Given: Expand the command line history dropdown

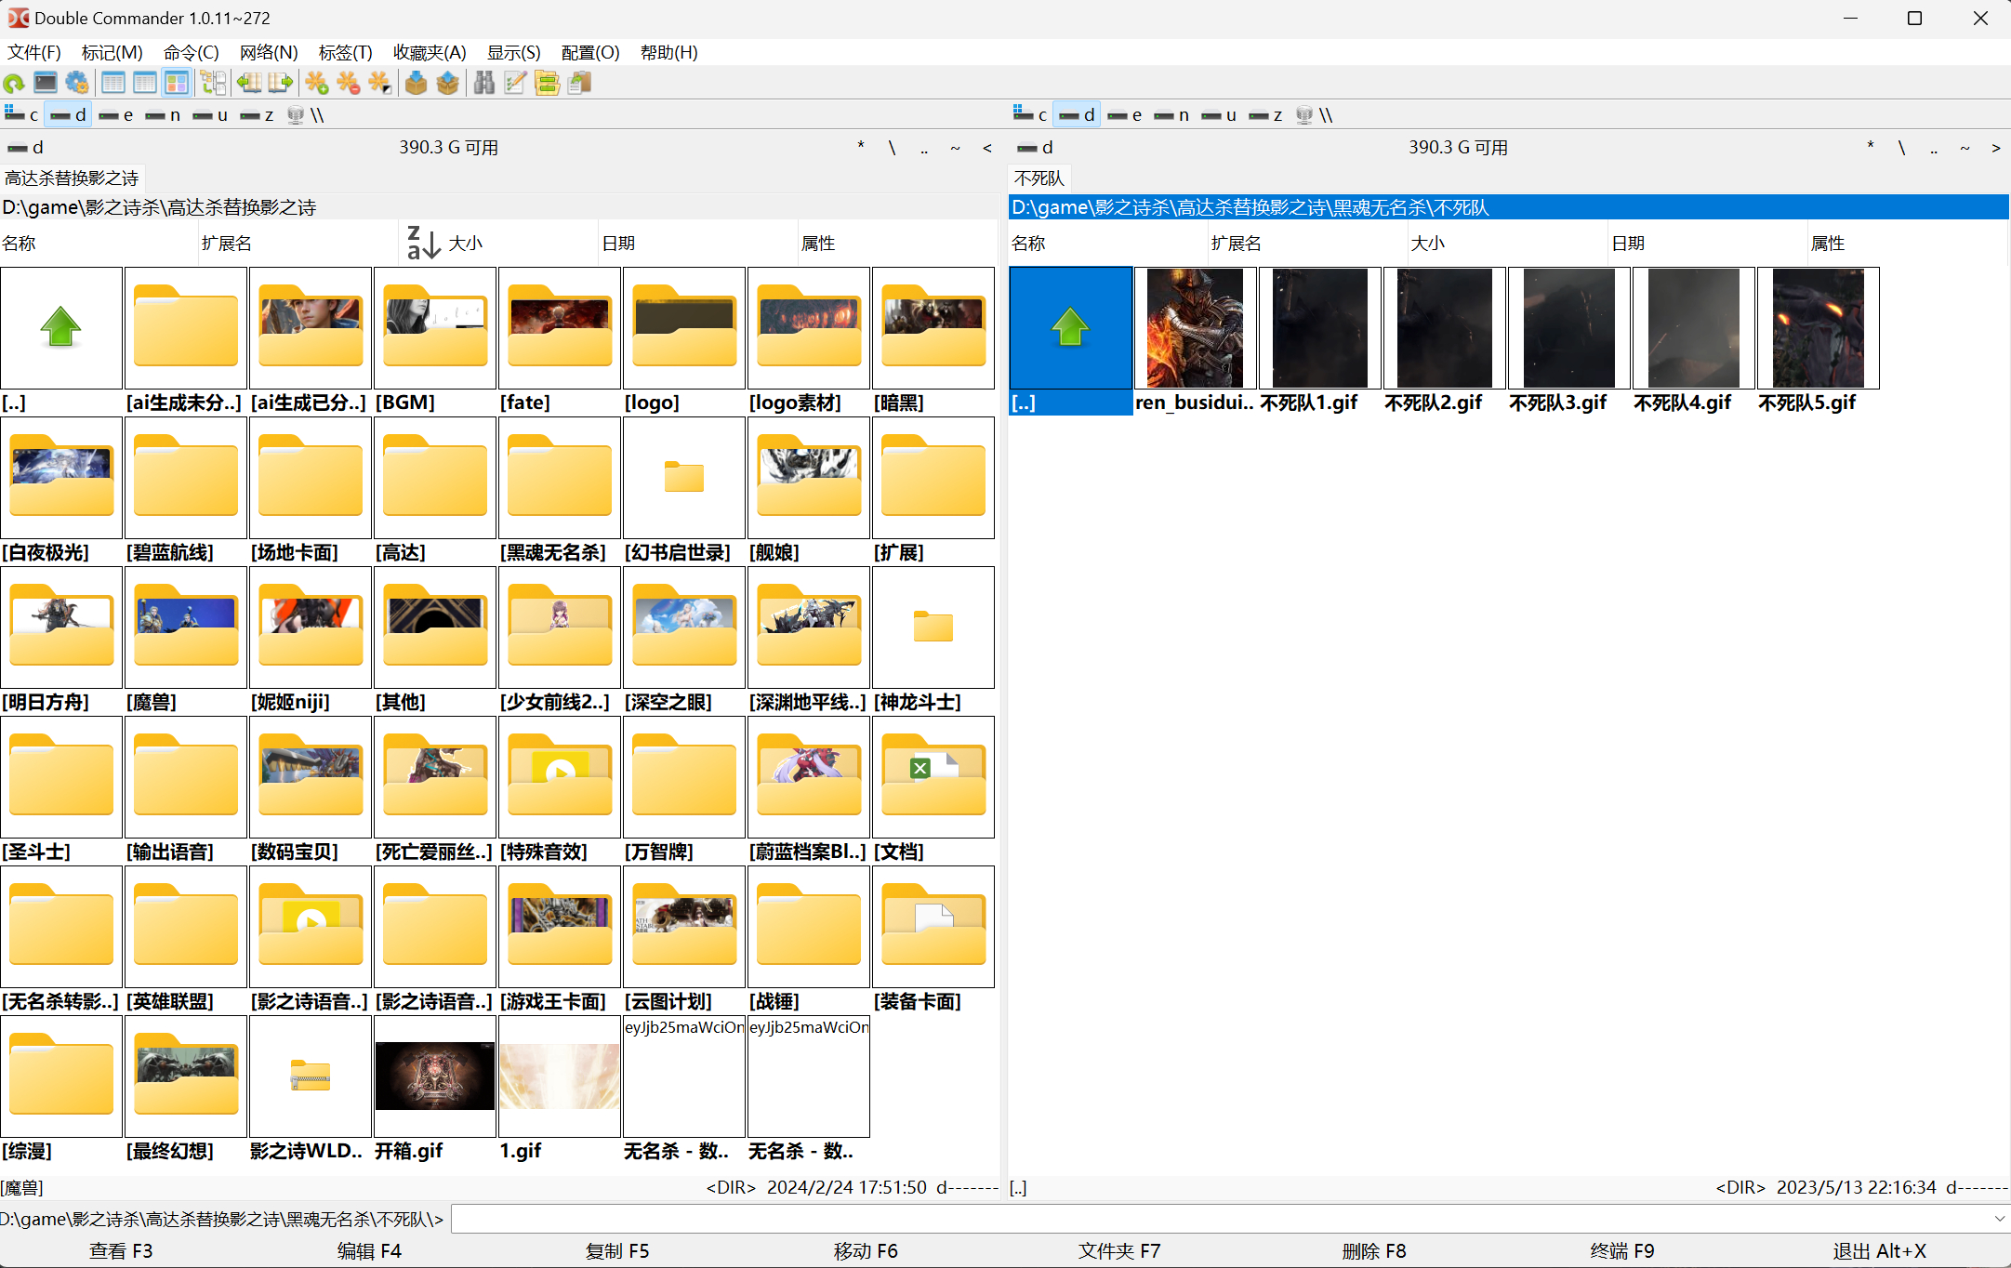Looking at the screenshot, I should click(x=1999, y=1219).
